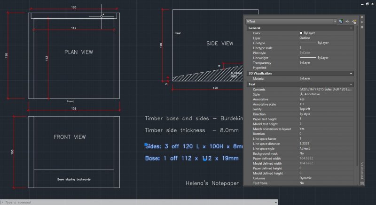Select the PLAN VIEW text label
Screen dimensions: 376x205
point(78,52)
